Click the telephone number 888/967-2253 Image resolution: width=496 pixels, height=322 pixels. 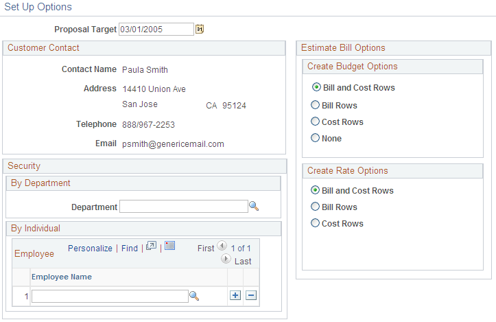[148, 125]
